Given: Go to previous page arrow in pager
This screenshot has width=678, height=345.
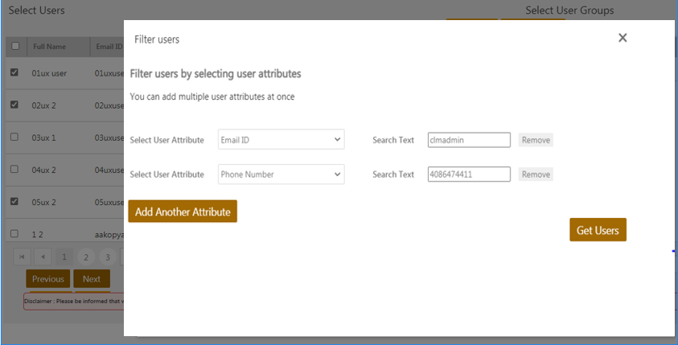Looking at the screenshot, I should [43, 257].
